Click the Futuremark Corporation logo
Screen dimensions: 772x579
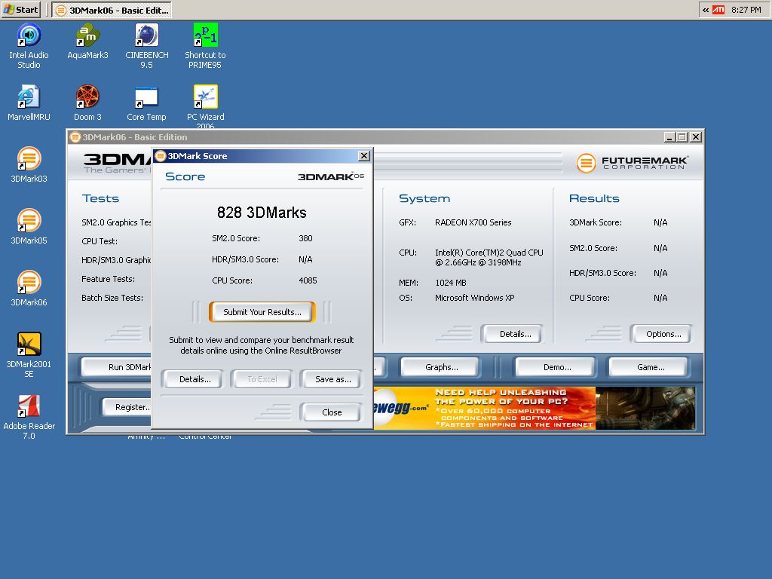(x=633, y=163)
